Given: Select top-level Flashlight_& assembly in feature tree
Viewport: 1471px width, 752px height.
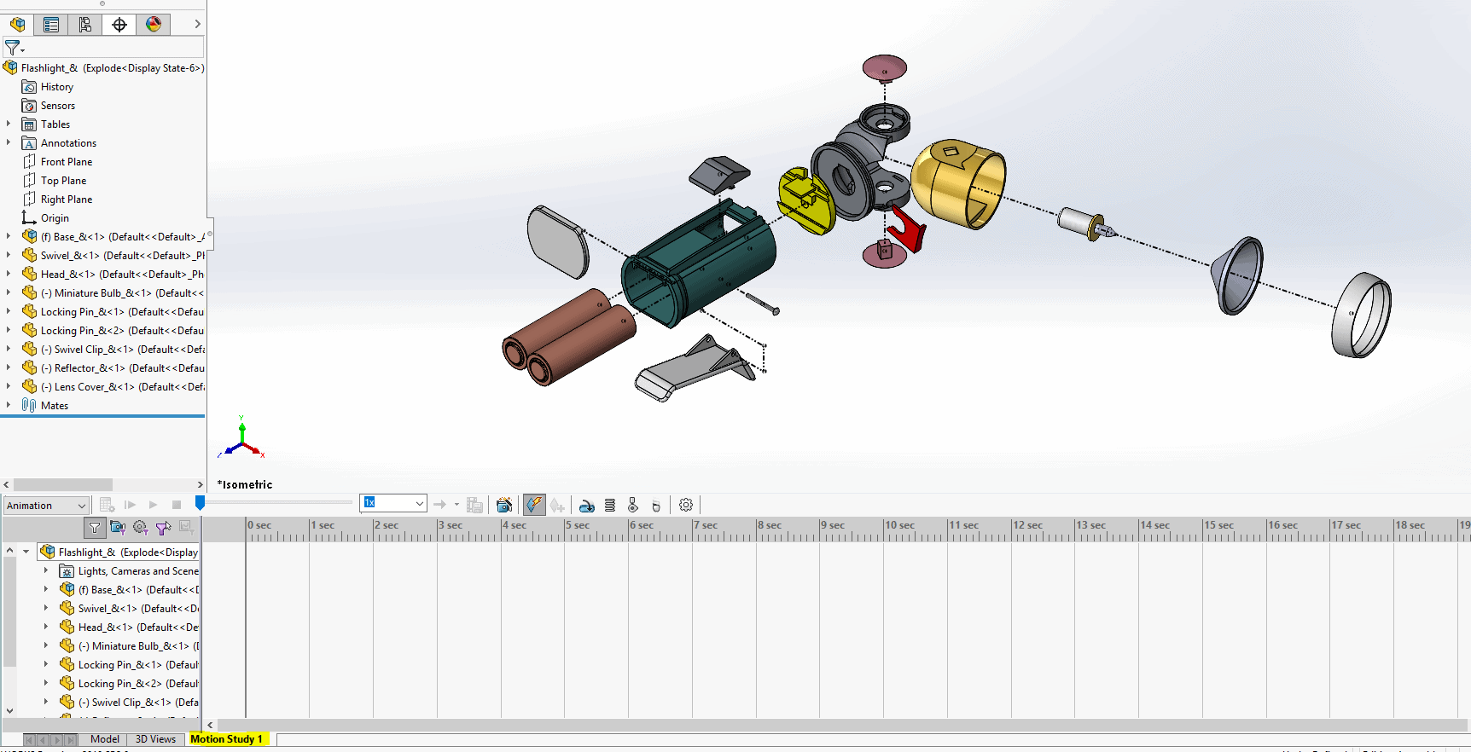Looking at the screenshot, I should point(113,68).
